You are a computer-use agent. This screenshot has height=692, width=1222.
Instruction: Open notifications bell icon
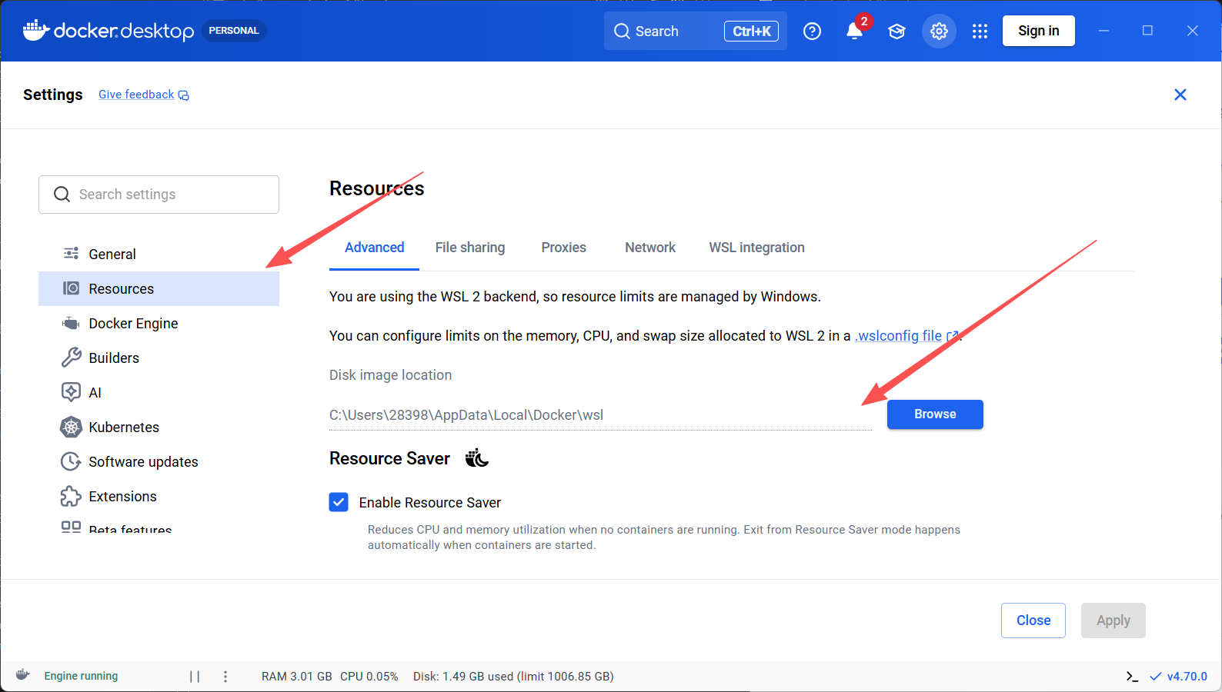click(x=854, y=31)
